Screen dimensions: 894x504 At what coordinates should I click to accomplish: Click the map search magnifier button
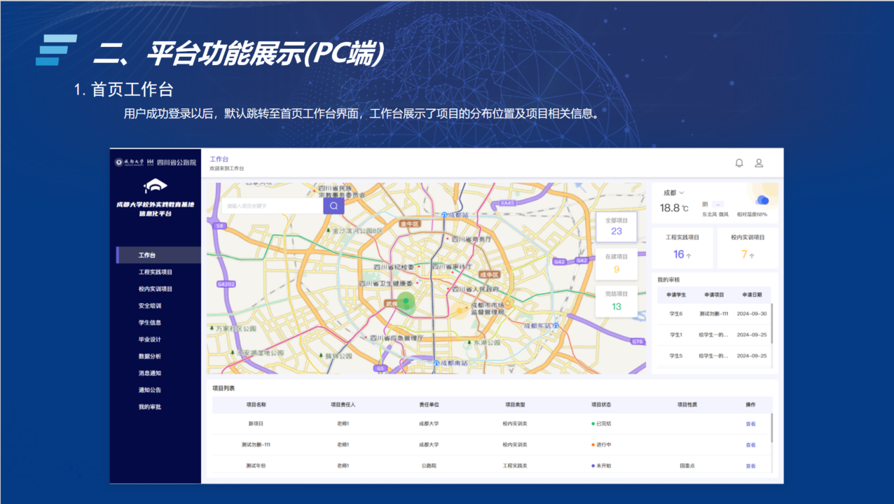333,206
